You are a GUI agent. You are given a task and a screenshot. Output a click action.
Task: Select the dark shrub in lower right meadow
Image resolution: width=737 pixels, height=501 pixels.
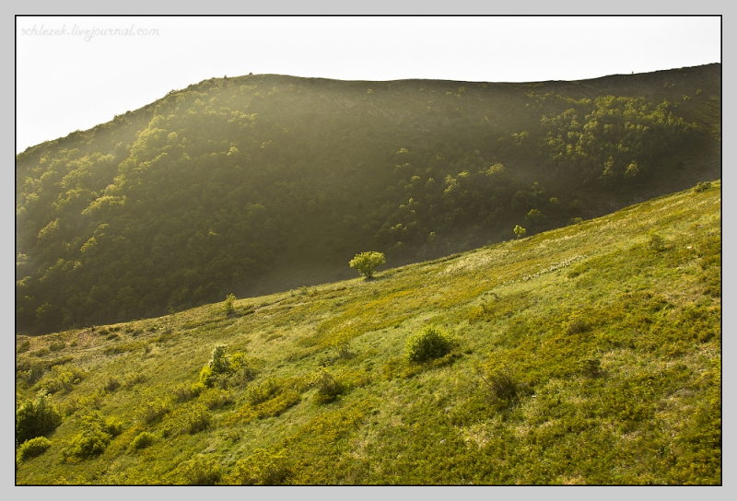pos(502,383)
